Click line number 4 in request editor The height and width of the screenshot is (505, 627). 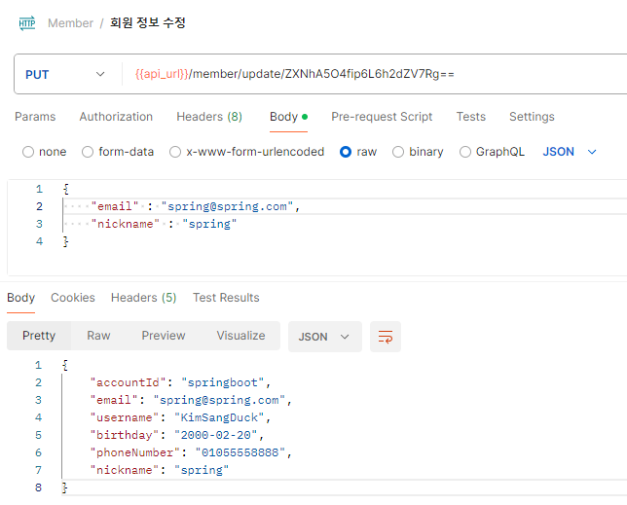(39, 241)
